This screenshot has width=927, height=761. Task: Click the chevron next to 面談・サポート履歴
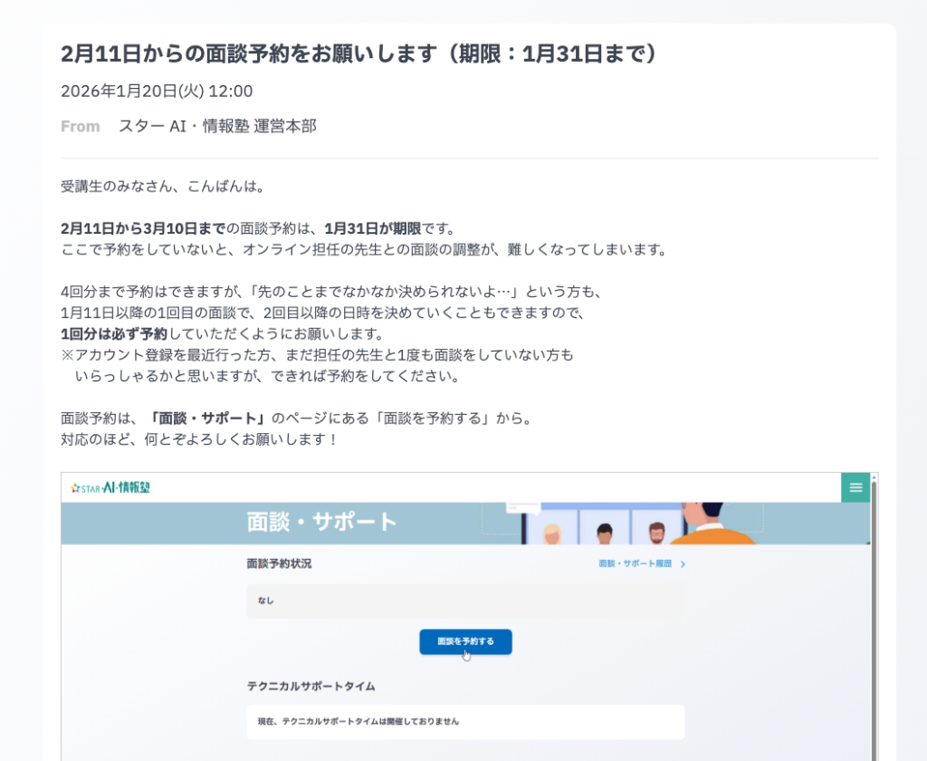click(683, 564)
